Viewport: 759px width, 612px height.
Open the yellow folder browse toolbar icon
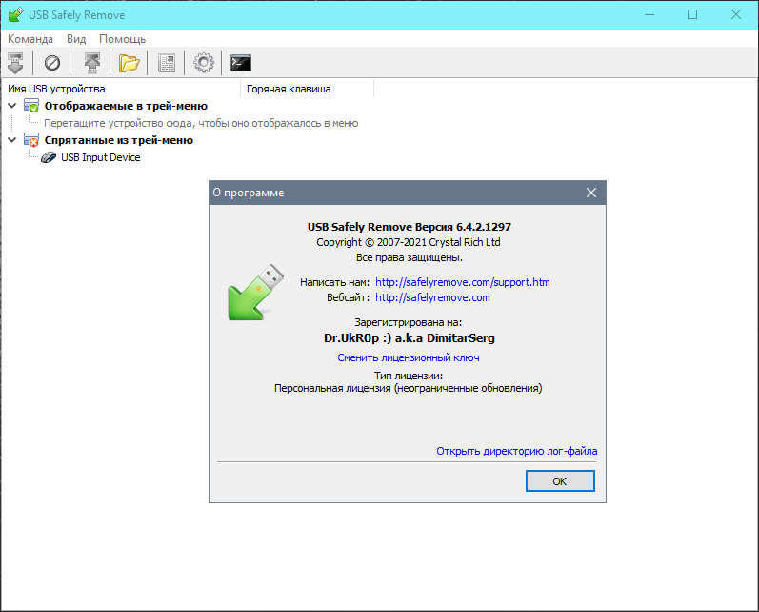tap(129, 63)
